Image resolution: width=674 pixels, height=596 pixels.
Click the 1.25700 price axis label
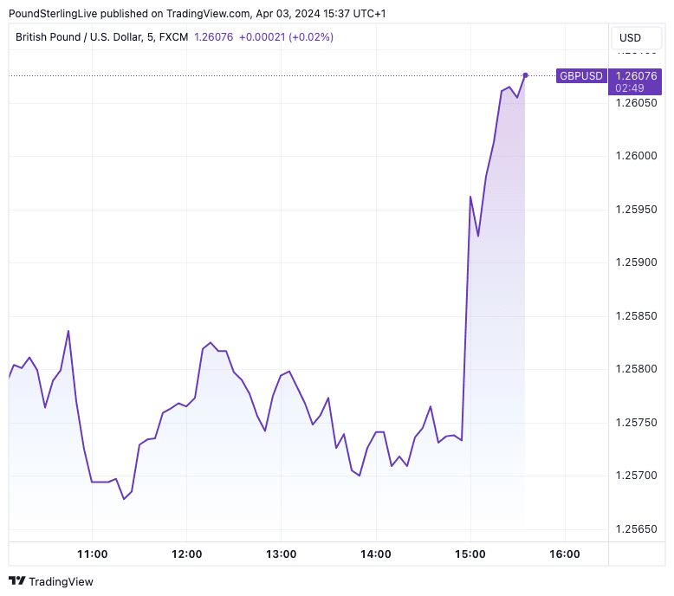click(637, 476)
